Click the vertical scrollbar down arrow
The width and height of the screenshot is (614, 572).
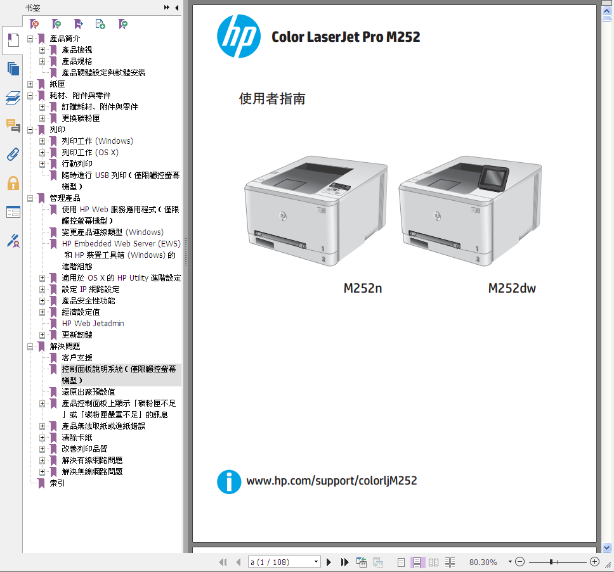(607, 547)
